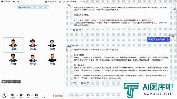
Task: Copy the first AI reply about the hackathon
Action: (x=74, y=30)
